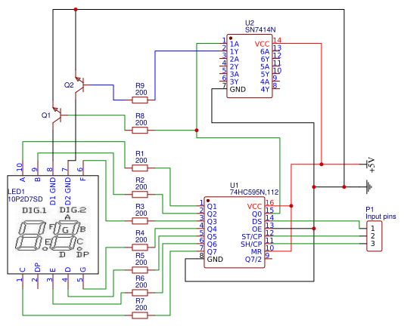
Task: Select the P1 connector box
Action: point(374,235)
